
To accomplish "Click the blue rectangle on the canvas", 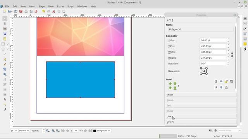I will (x=81, y=80).
